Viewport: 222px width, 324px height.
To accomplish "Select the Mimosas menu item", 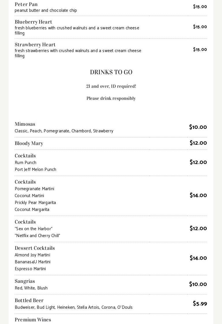I will pos(25,124).
